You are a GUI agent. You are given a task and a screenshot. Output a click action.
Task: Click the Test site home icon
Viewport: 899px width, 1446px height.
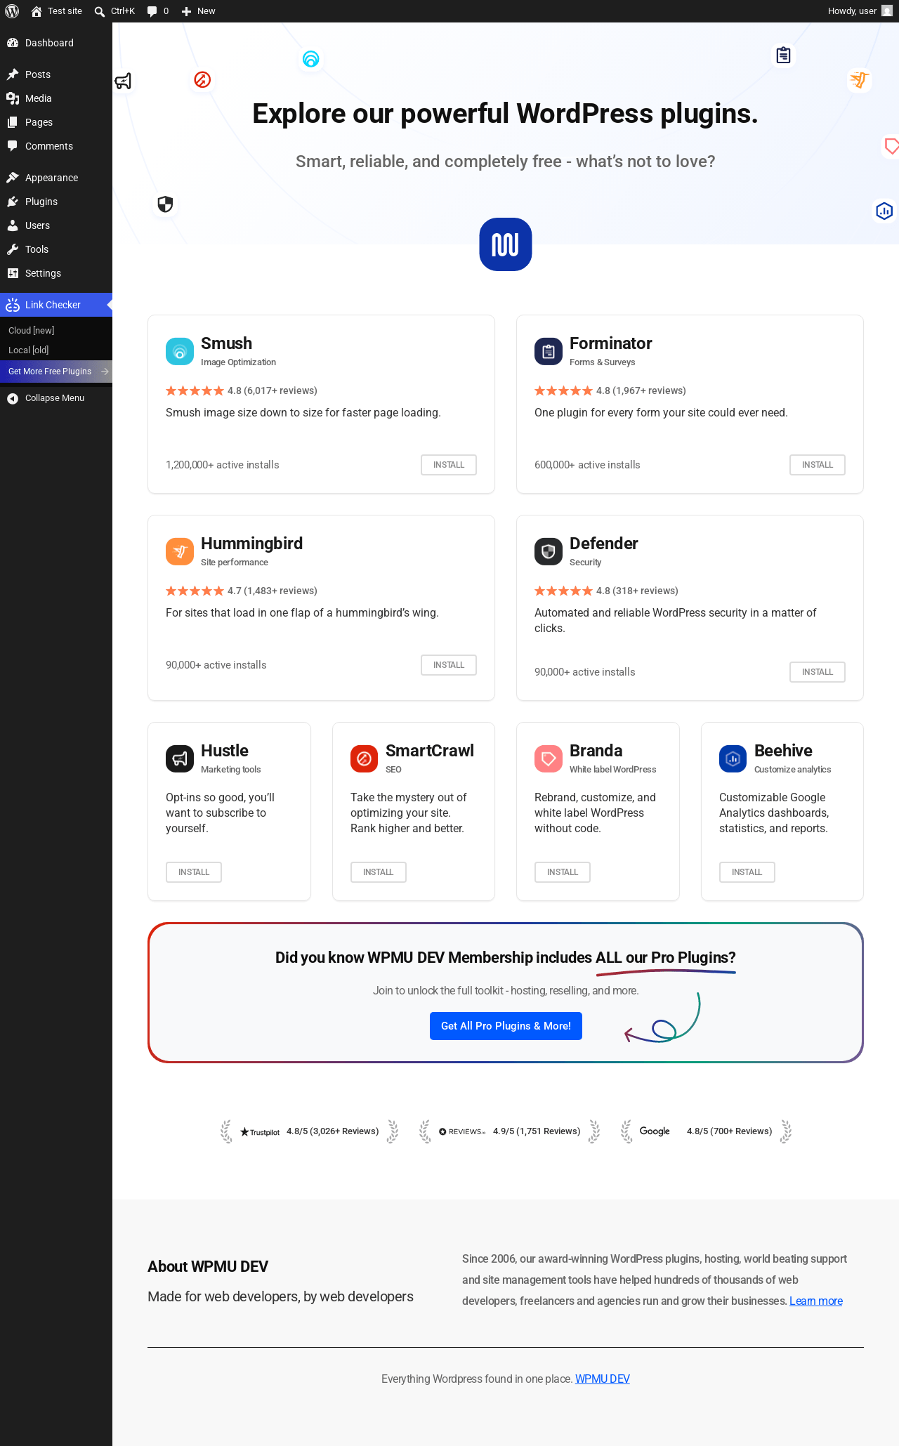[37, 11]
